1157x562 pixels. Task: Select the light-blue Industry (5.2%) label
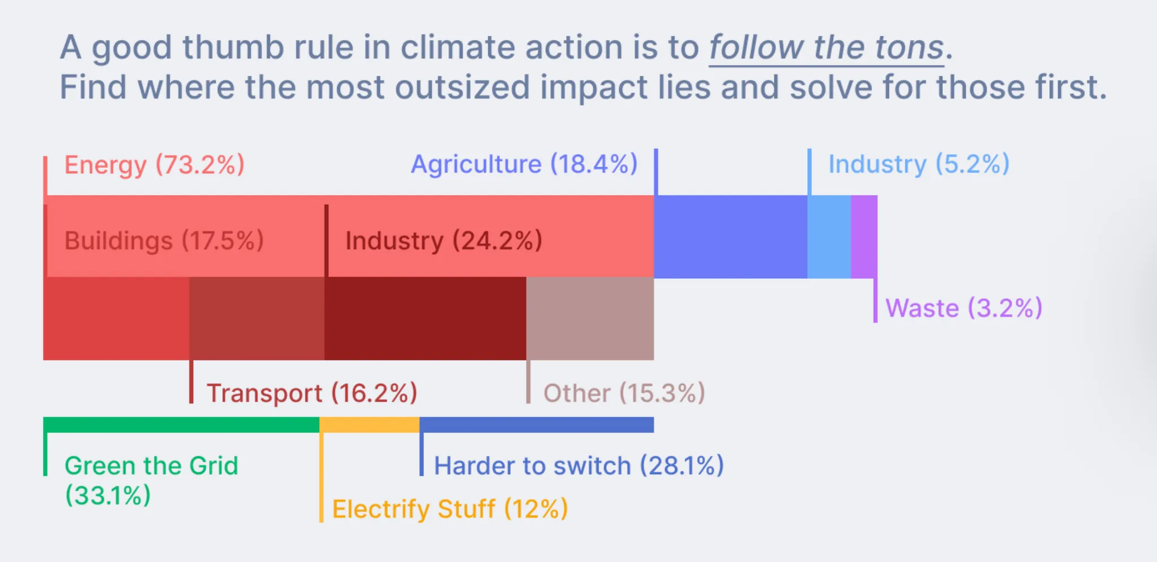(919, 165)
